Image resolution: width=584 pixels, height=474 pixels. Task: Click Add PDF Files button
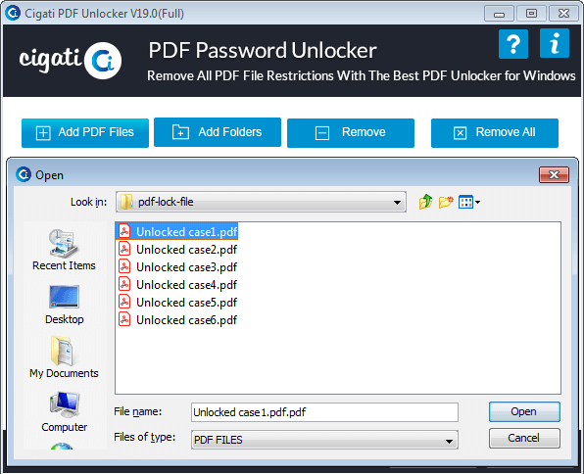click(x=85, y=133)
